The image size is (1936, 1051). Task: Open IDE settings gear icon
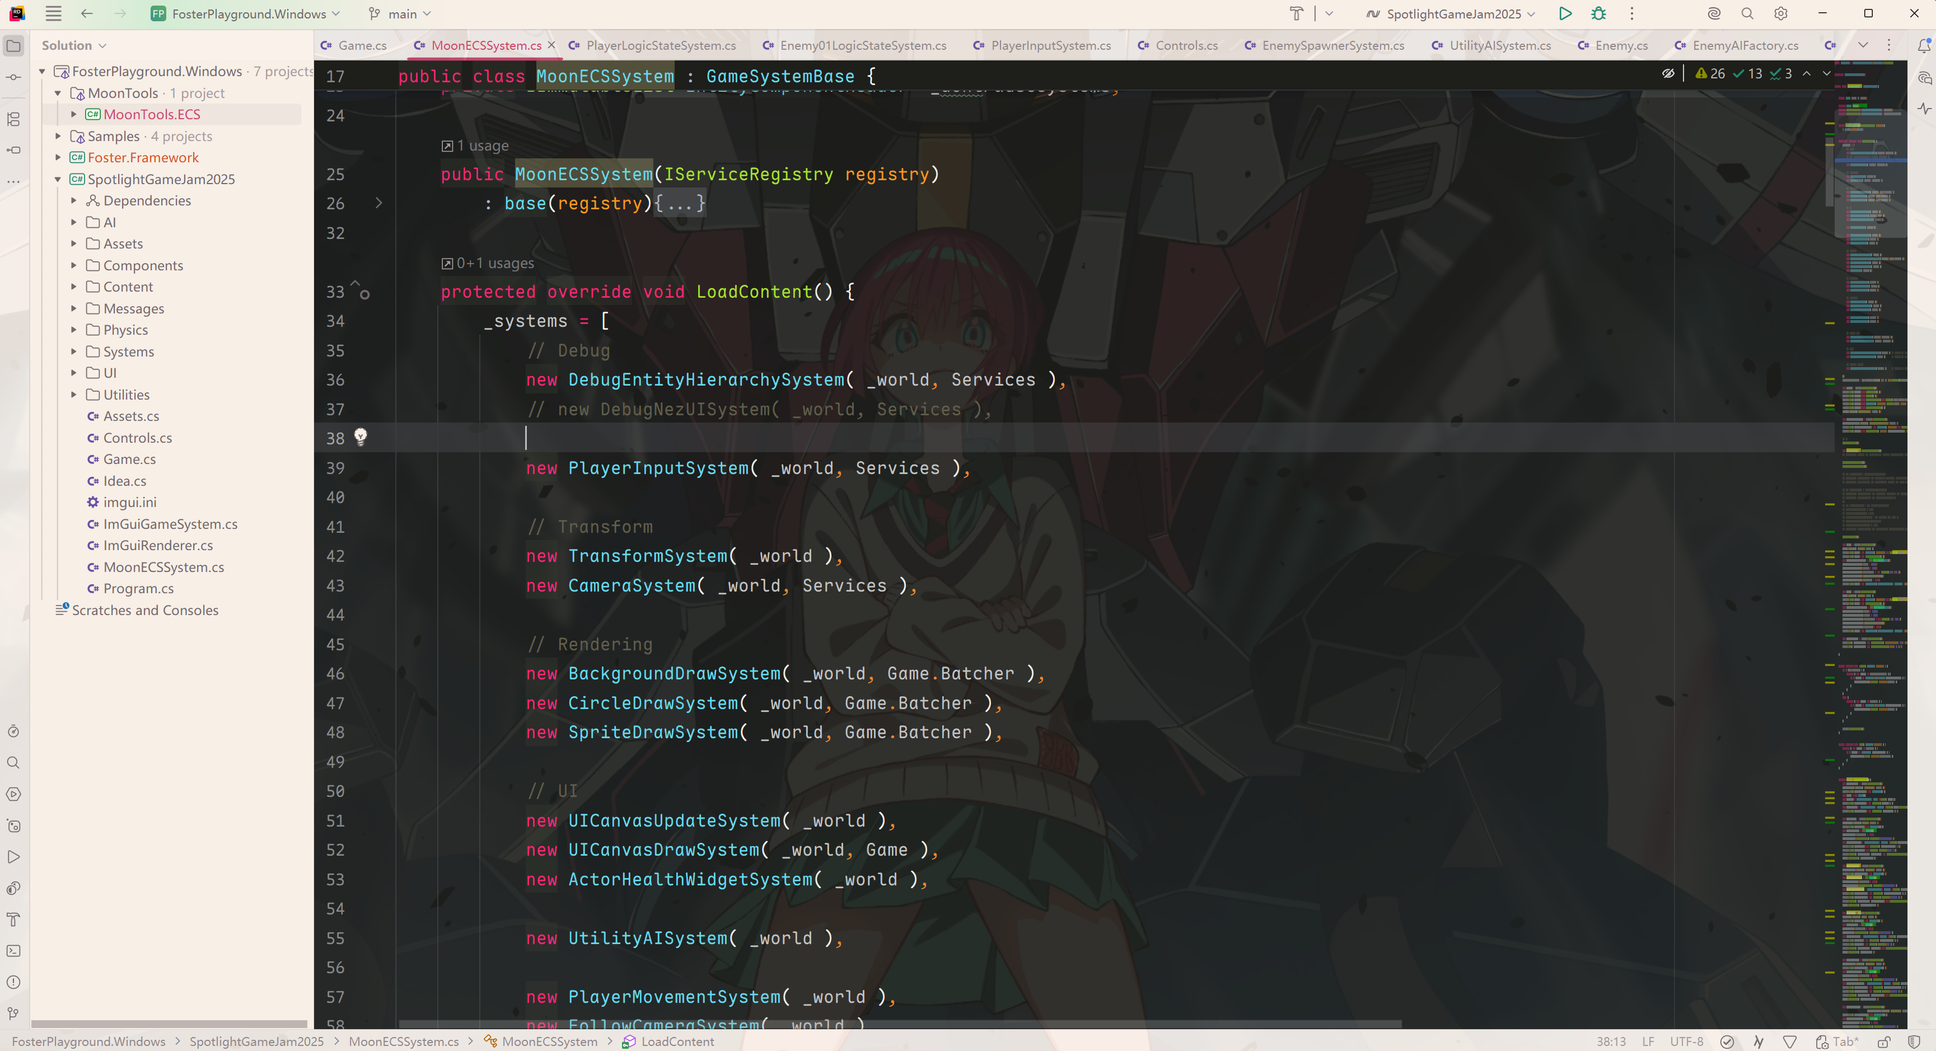tap(1780, 13)
